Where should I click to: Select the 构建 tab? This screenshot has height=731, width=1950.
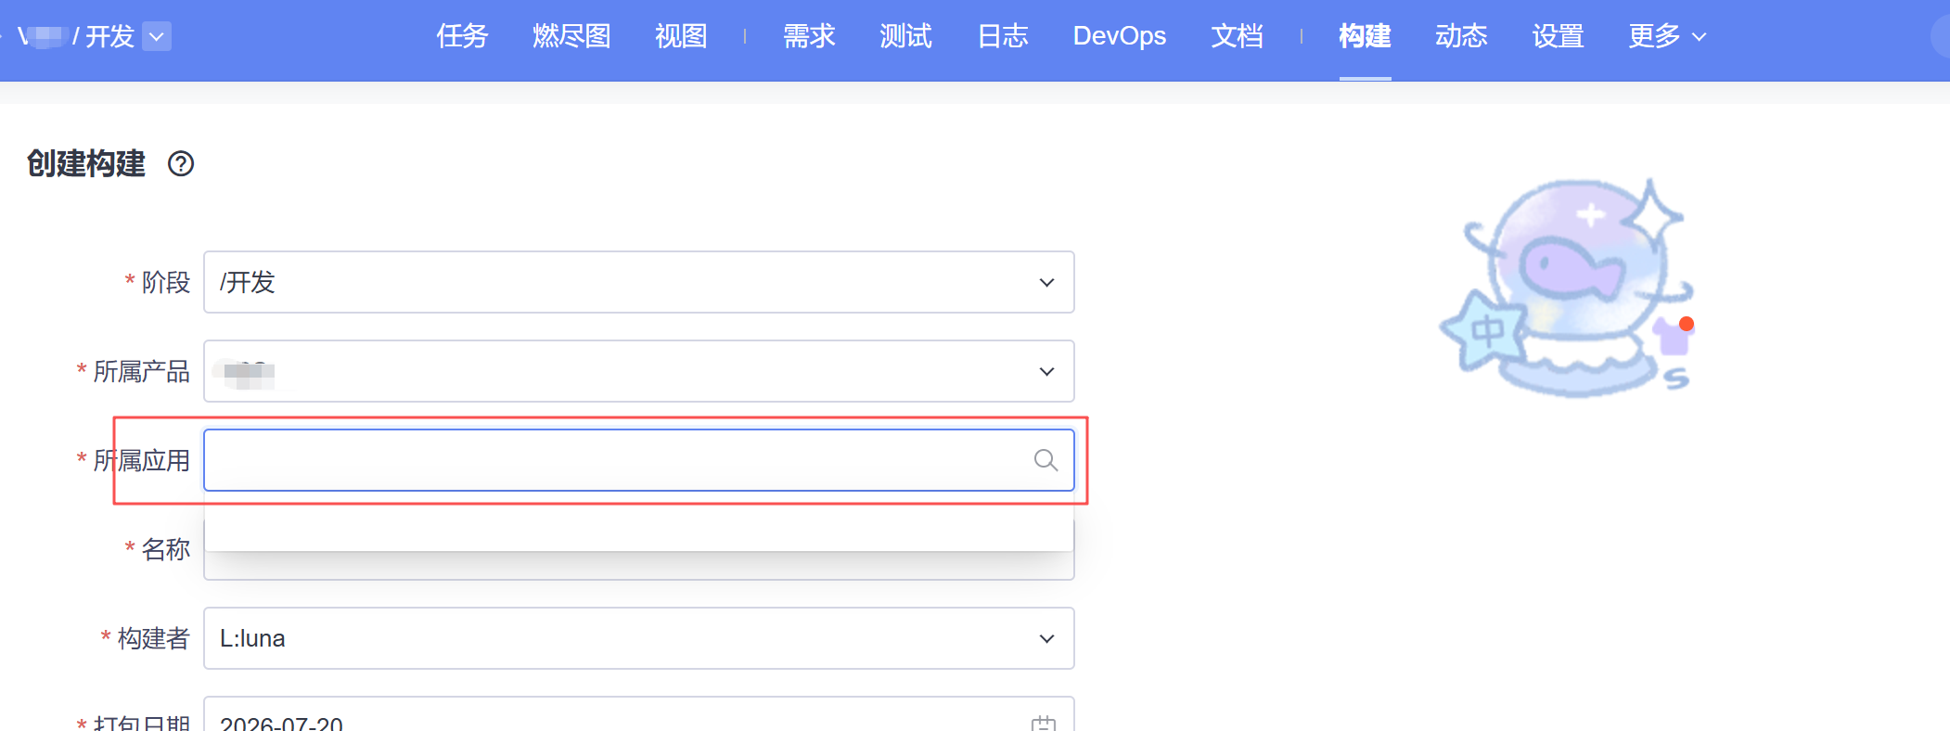click(x=1365, y=36)
